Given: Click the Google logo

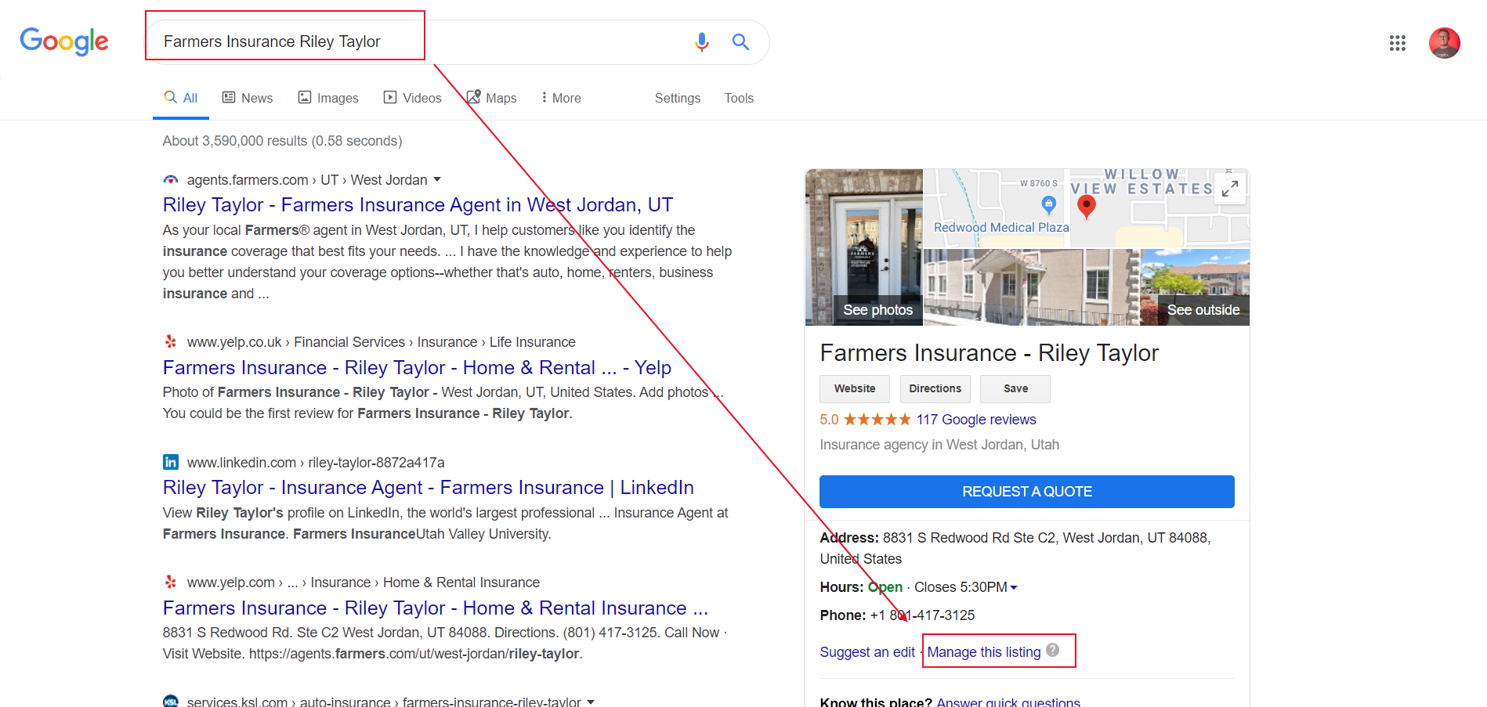Looking at the screenshot, I should [64, 41].
